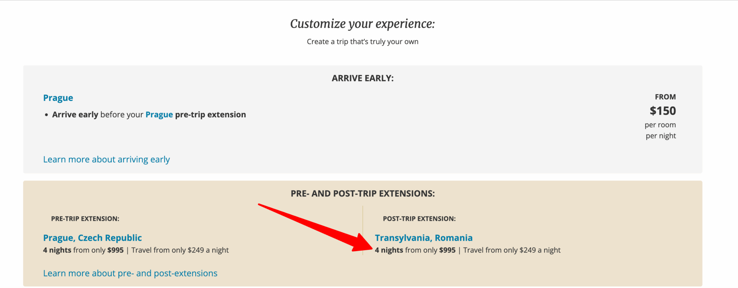Click Travel from only $249 under Transylvania

point(512,250)
